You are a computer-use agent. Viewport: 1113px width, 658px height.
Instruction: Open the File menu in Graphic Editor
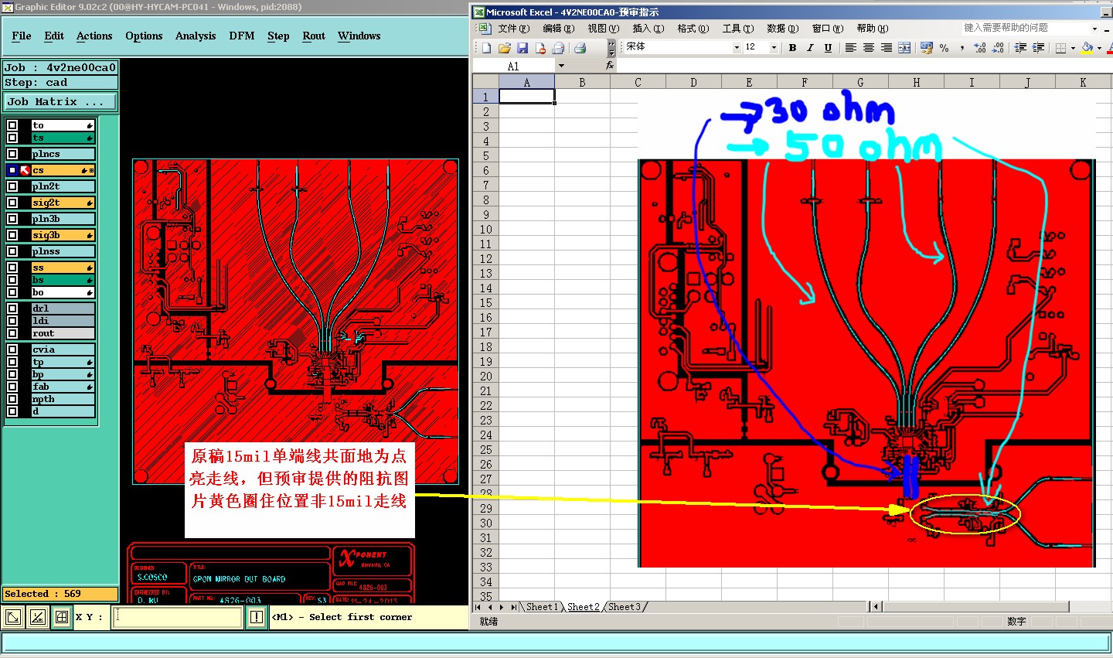point(22,36)
